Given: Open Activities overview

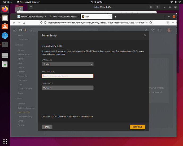Looking at the screenshot, I should 7,2.
